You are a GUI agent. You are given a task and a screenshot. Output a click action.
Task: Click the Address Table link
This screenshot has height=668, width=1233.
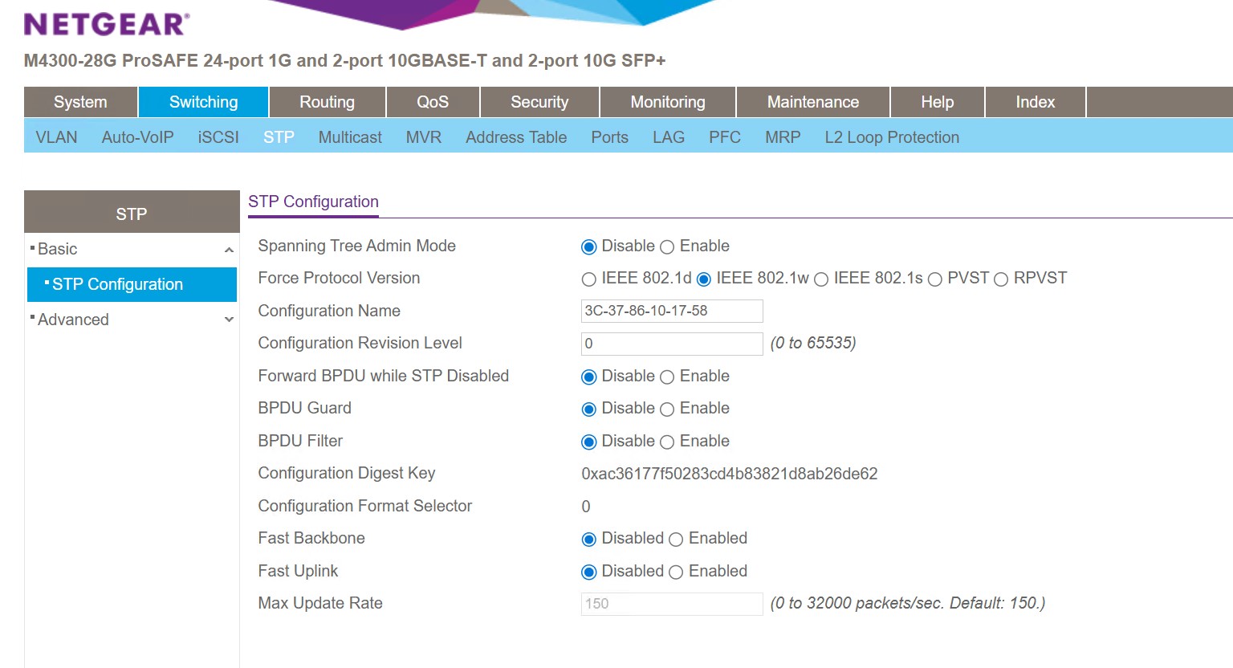[x=516, y=137]
